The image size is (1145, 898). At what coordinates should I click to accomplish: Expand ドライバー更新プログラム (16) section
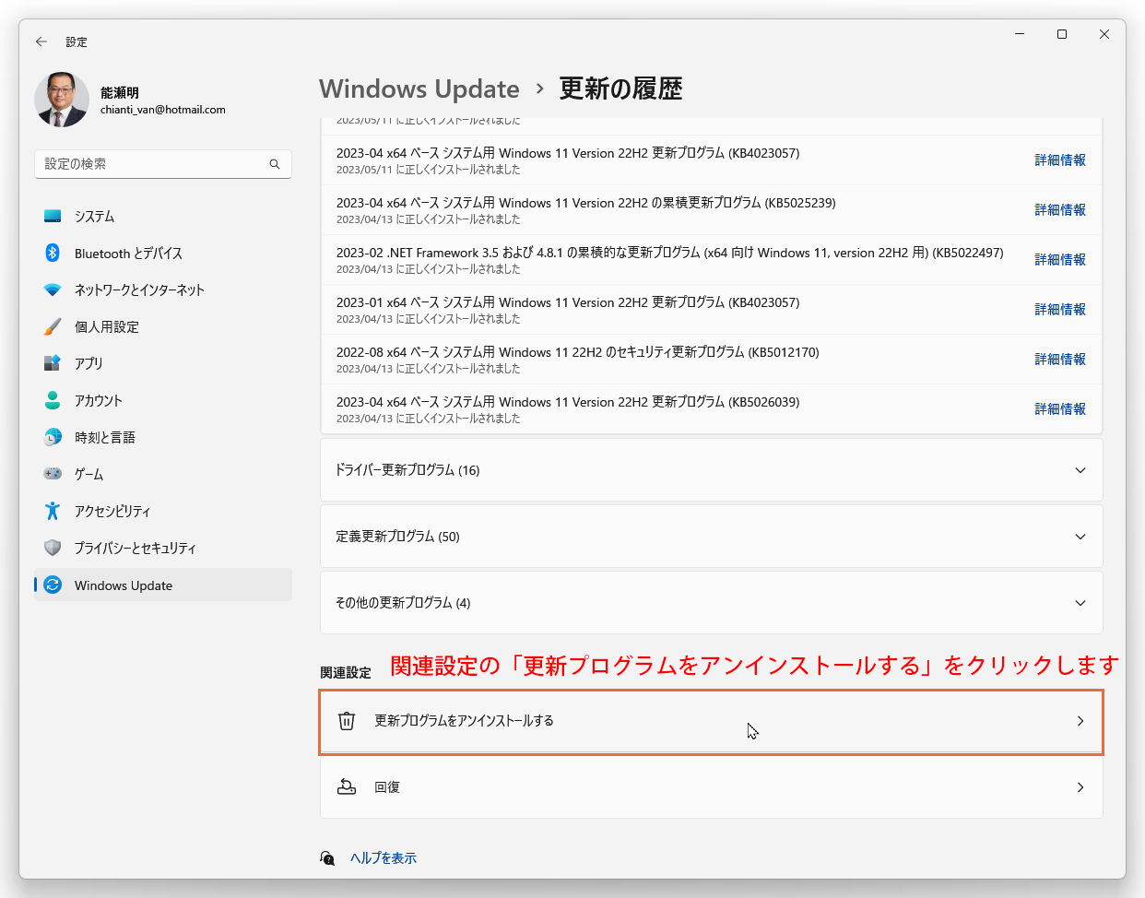coord(711,470)
